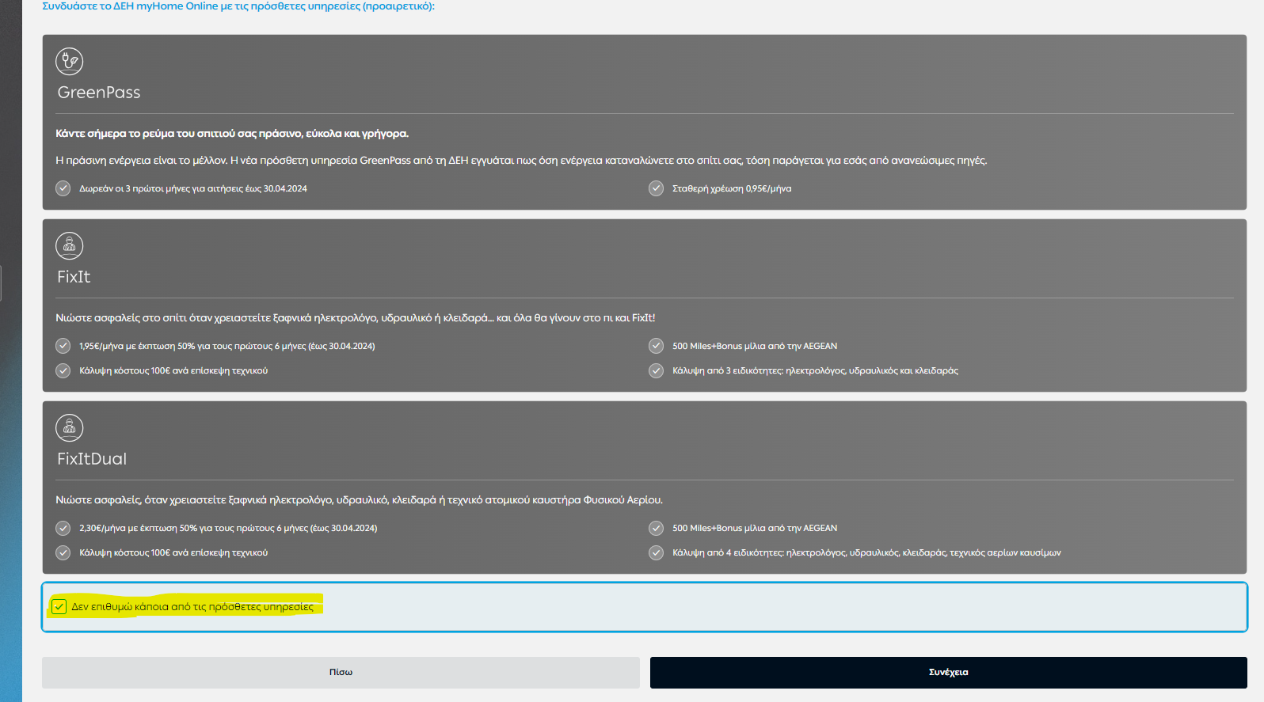The image size is (1264, 702).
Task: Click check icon beside '1,95€/μήνα με έκπτωση 50%'
Action: pos(63,346)
